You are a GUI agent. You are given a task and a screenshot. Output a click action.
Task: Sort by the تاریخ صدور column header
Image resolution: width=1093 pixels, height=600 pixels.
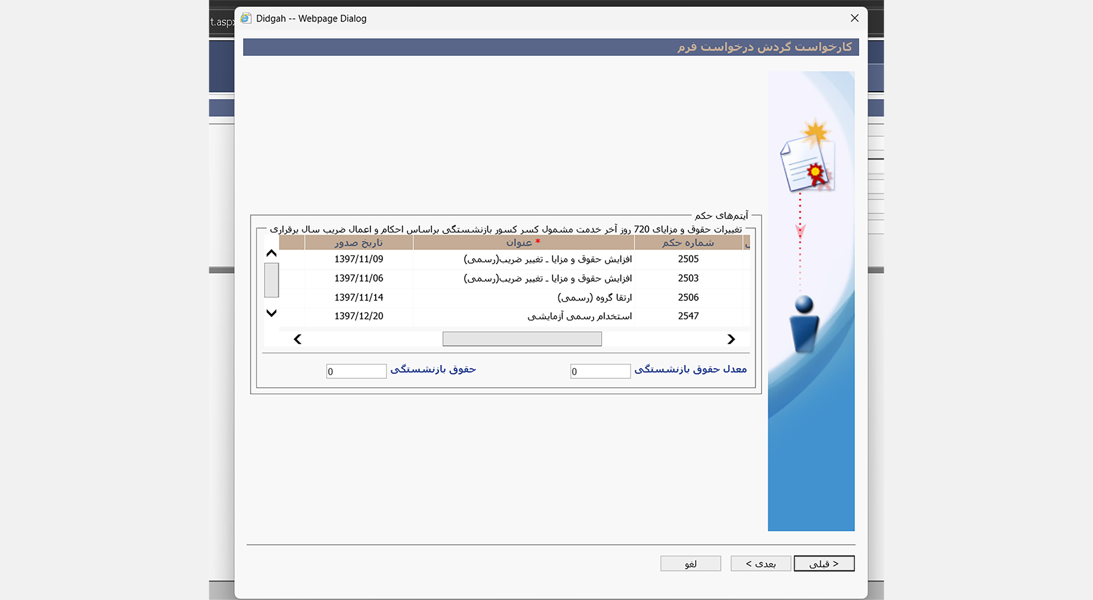pos(359,243)
